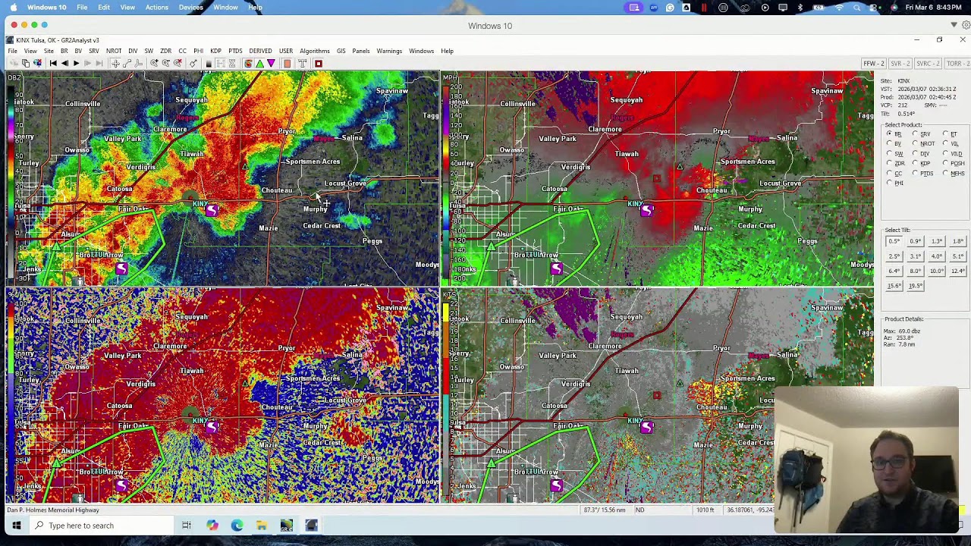Choose the 0.5° tilt button
This screenshot has height=546, width=971.
894,242
